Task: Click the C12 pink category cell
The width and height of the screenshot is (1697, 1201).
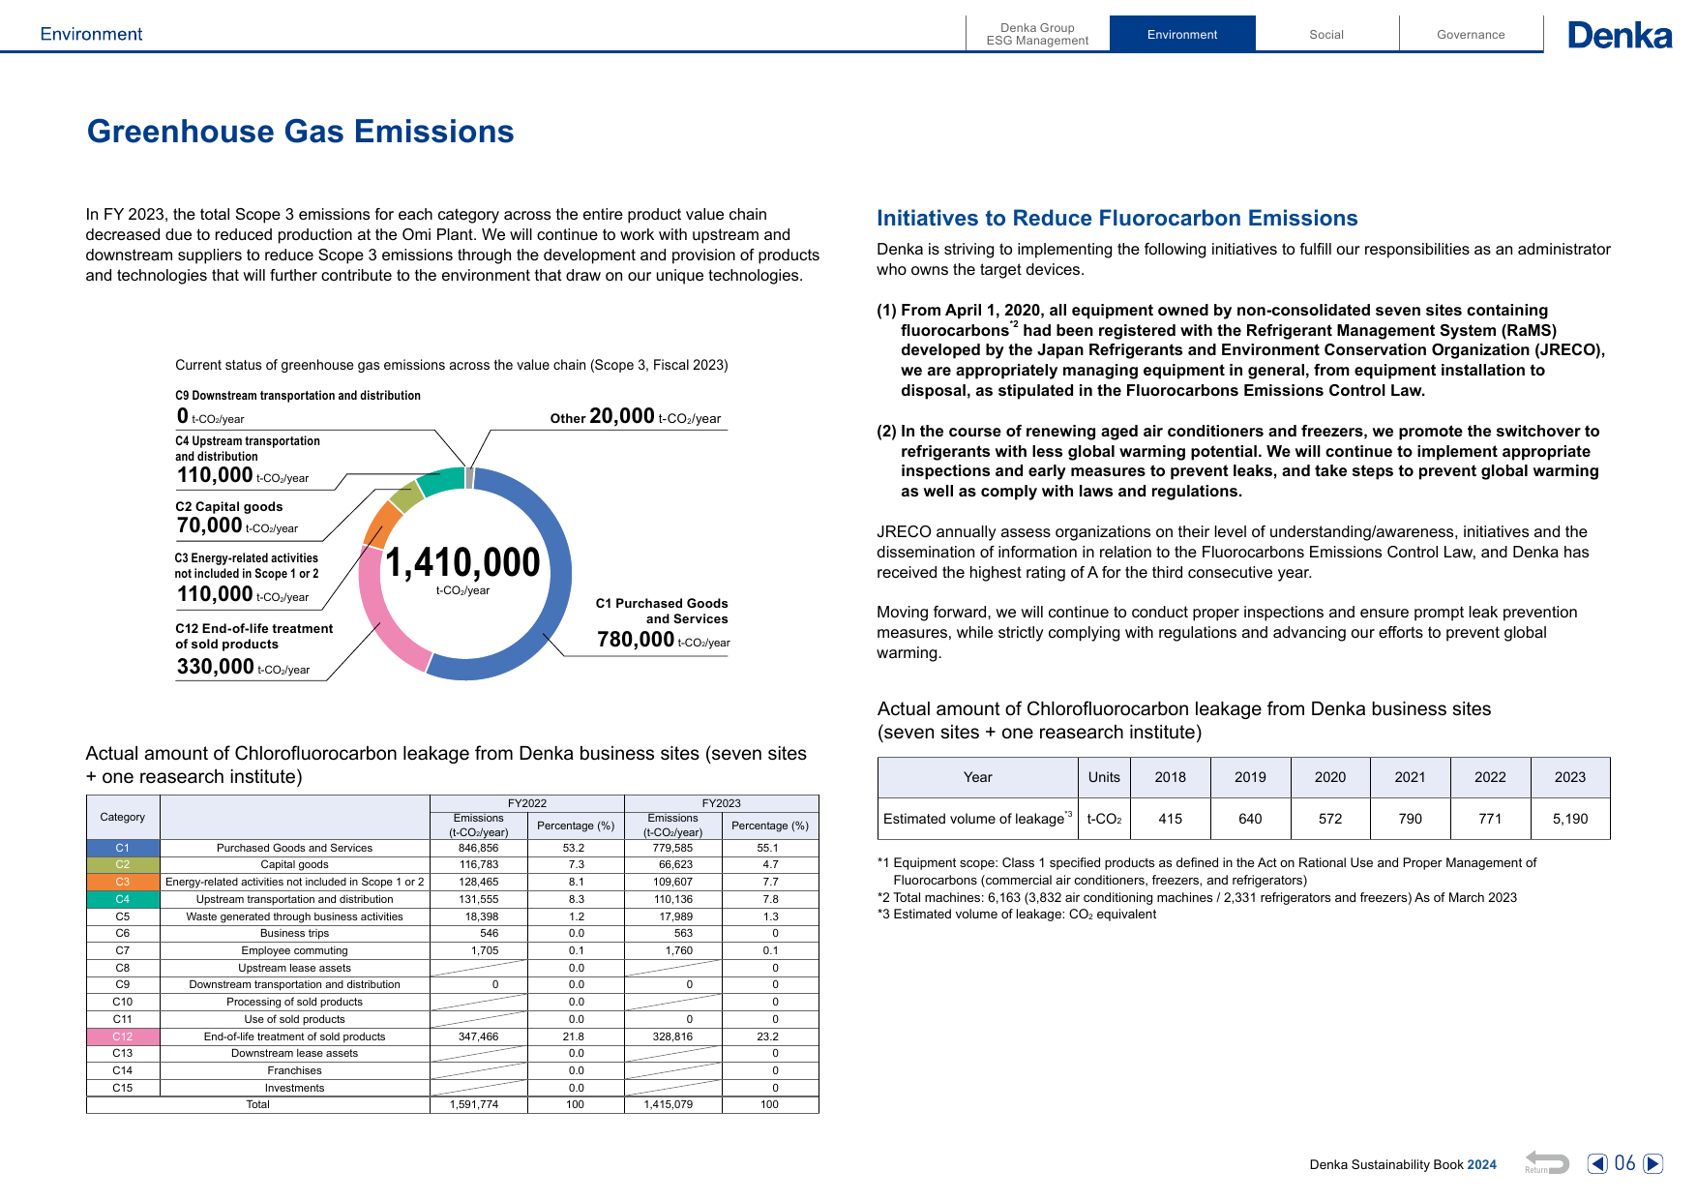Action: tap(123, 1036)
